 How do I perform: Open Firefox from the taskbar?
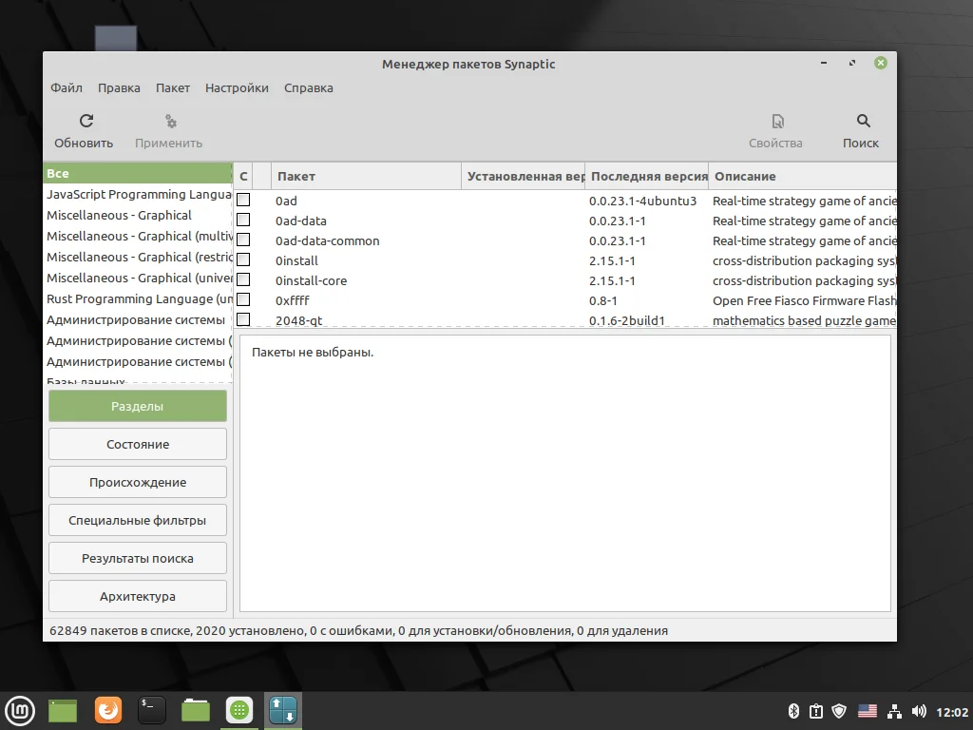[x=108, y=710]
